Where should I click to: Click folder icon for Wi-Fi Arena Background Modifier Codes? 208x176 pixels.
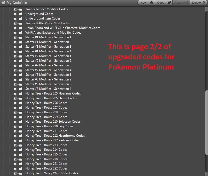21,33
